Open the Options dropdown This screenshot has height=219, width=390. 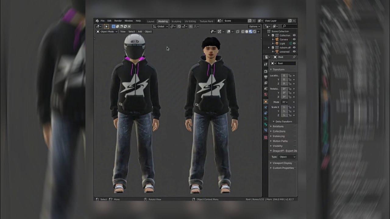point(255,26)
